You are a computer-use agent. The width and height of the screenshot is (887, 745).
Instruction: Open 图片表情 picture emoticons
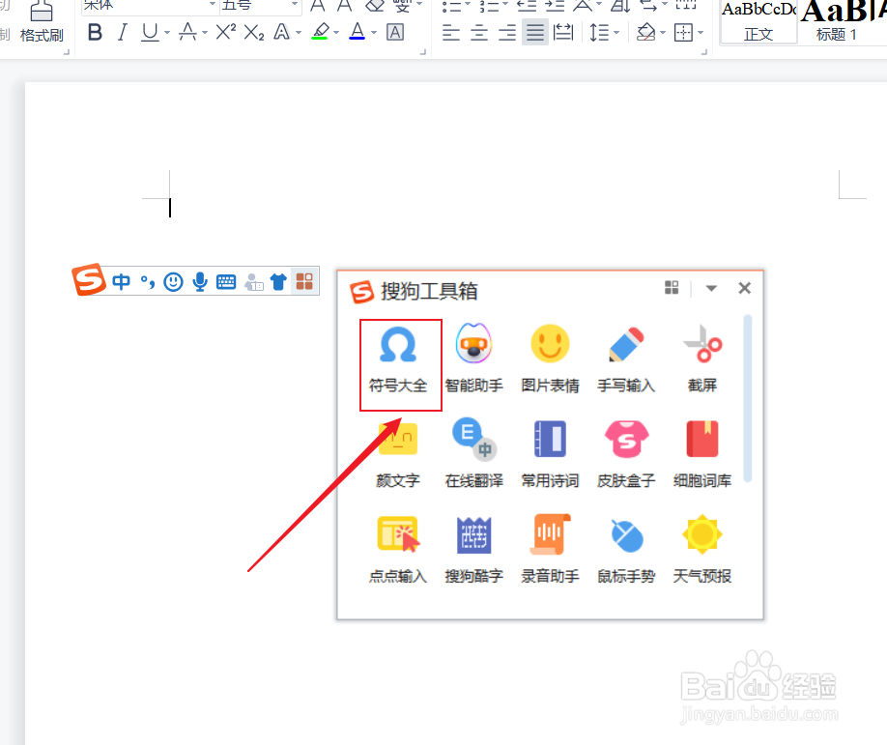point(550,359)
